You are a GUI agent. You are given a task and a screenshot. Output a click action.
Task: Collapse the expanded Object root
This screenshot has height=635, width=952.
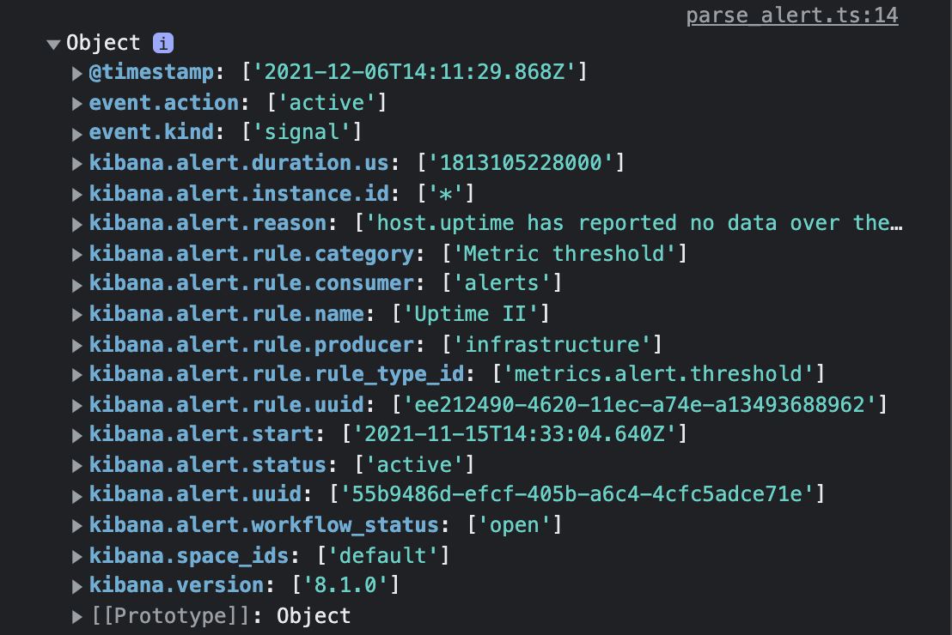[x=53, y=42]
